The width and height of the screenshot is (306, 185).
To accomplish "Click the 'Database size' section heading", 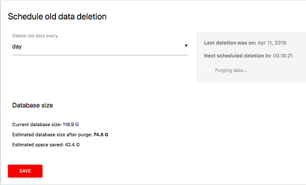I will click(32, 105).
